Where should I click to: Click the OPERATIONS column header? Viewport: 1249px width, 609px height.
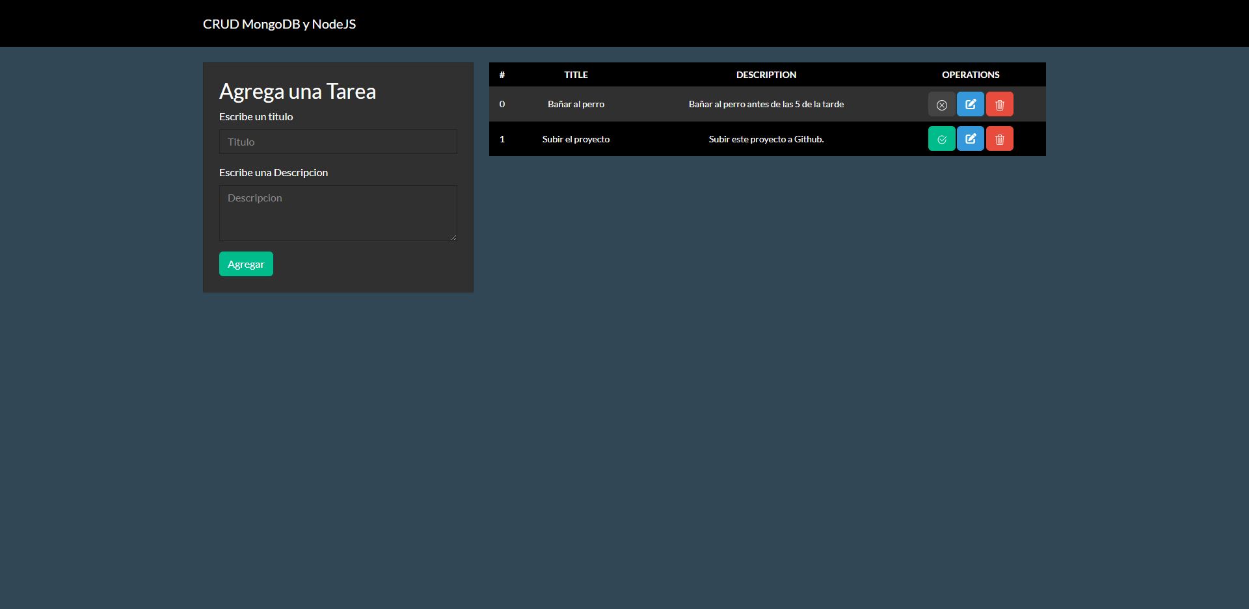(x=971, y=75)
